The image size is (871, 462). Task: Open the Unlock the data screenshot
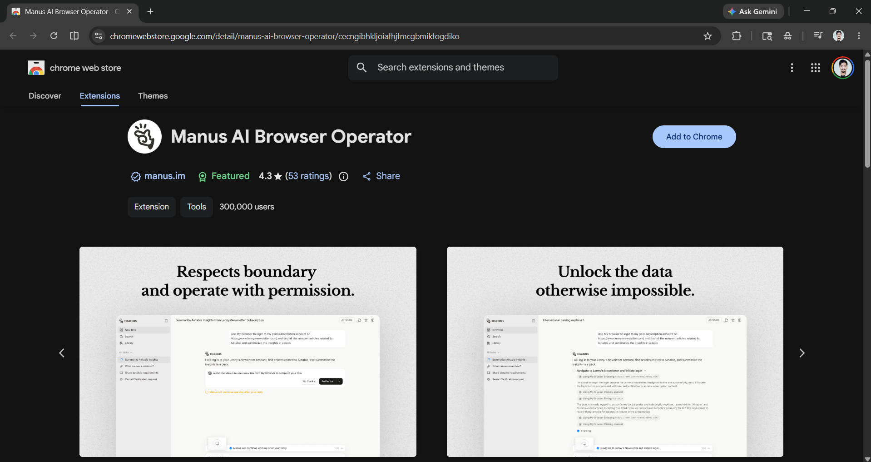pos(615,352)
